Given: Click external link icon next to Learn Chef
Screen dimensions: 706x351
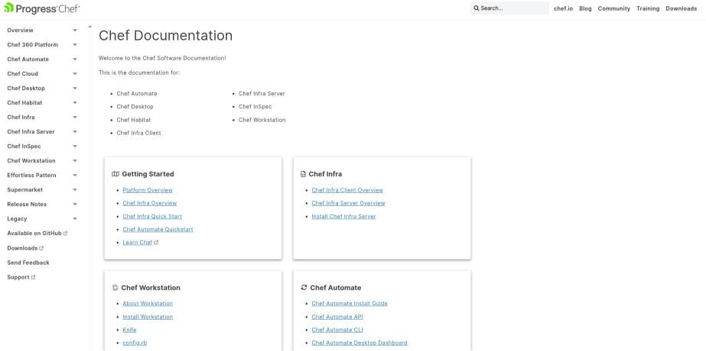Looking at the screenshot, I should click(x=156, y=243).
